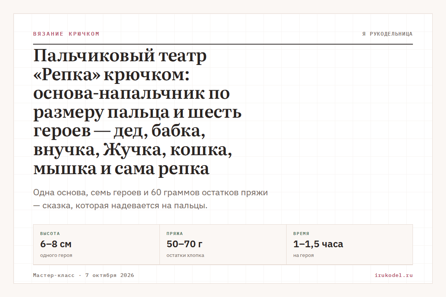Open the 'ВЯЗАНИЕ КРЮЧКОМ' category label
Image resolution: width=446 pixels, height=297 pixels.
(x=66, y=34)
